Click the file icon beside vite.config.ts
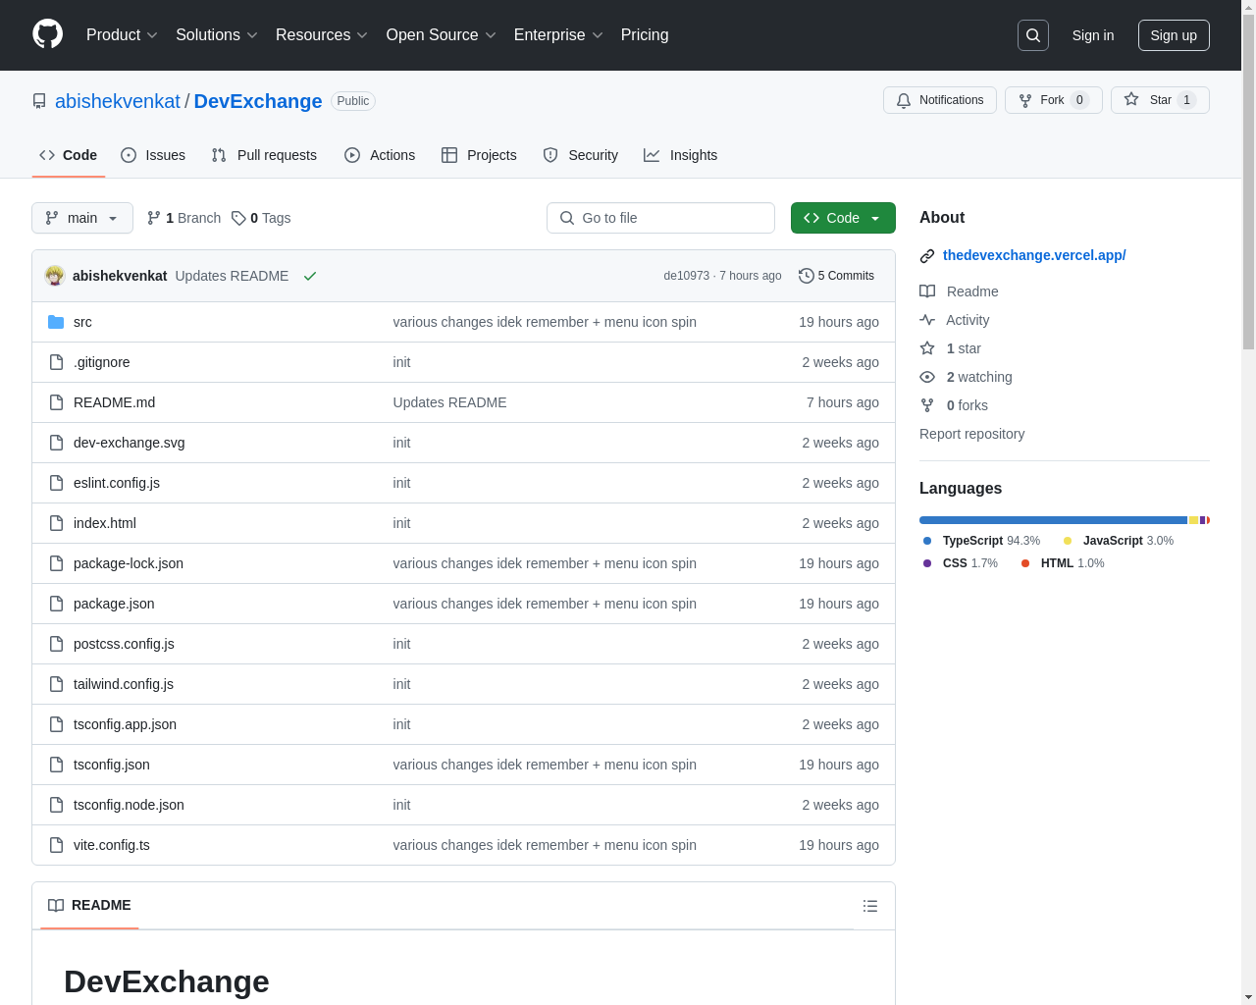This screenshot has height=1005, width=1256. pos(56,845)
